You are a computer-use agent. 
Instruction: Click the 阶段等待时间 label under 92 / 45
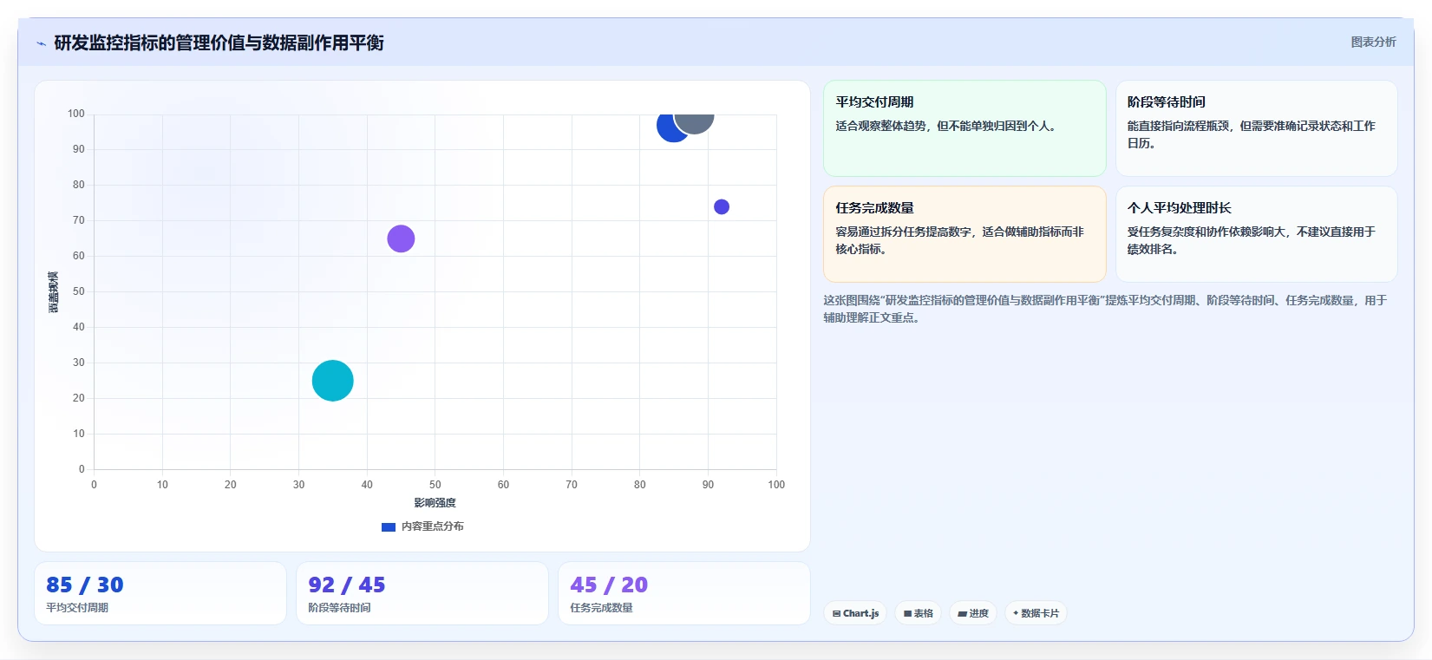tap(339, 608)
